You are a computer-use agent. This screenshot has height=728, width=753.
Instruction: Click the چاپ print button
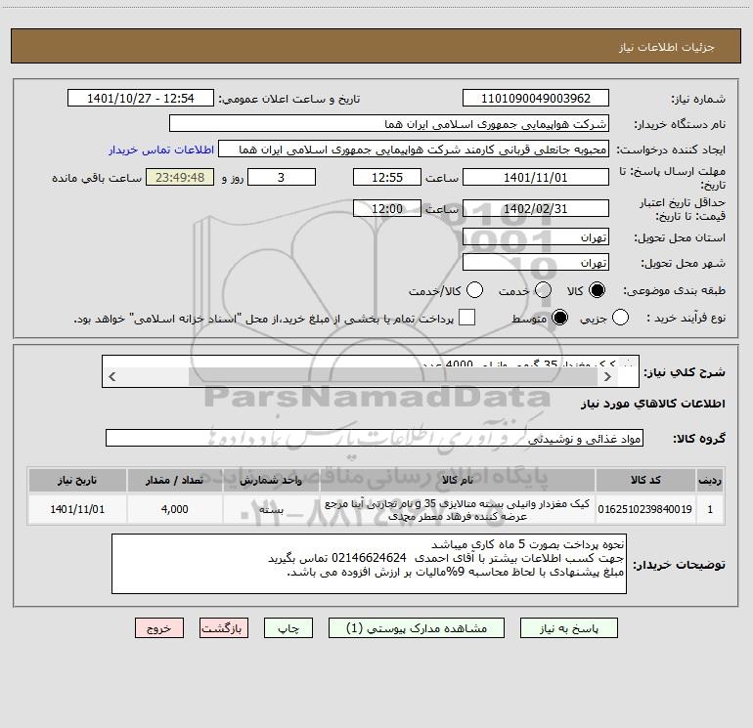point(288,628)
